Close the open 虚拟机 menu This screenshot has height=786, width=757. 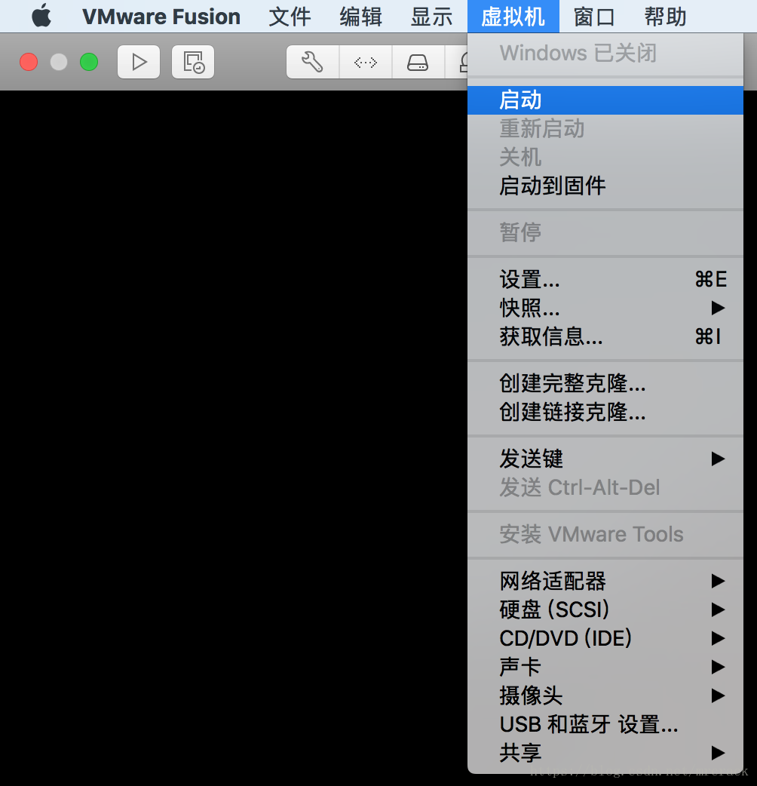click(513, 17)
